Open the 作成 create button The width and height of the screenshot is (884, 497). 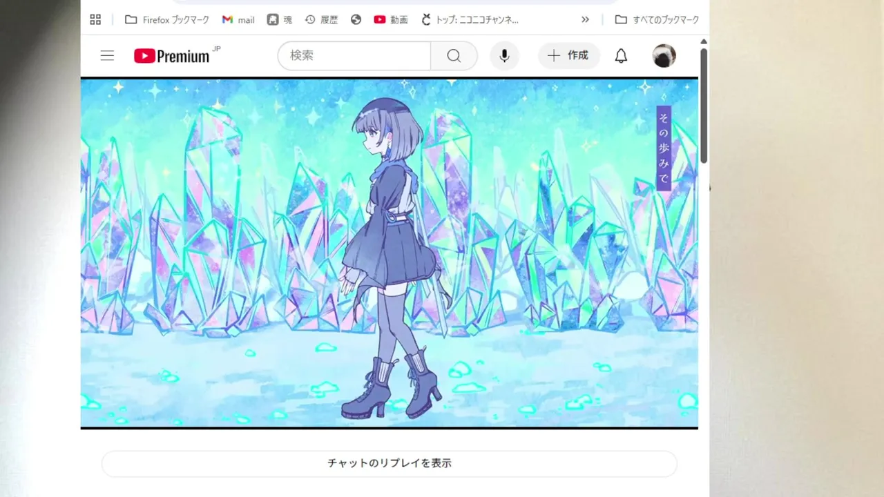pos(568,56)
